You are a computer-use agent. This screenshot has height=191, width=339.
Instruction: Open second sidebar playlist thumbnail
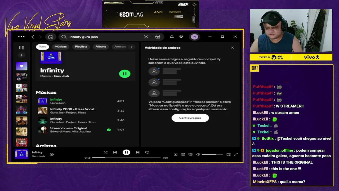click(x=21, y=77)
